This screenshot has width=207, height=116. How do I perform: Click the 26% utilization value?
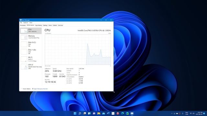47,71
